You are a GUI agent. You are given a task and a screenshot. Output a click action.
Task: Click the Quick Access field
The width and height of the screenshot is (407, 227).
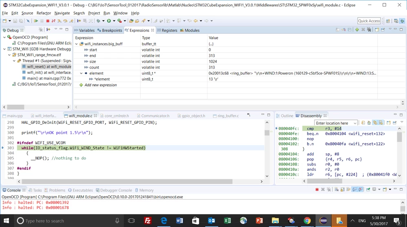369,21
